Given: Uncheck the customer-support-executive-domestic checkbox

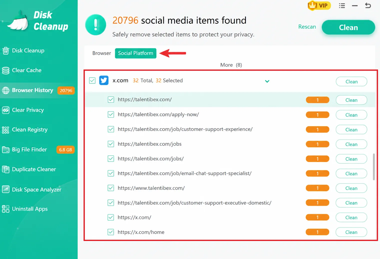Looking at the screenshot, I should click(111, 203).
